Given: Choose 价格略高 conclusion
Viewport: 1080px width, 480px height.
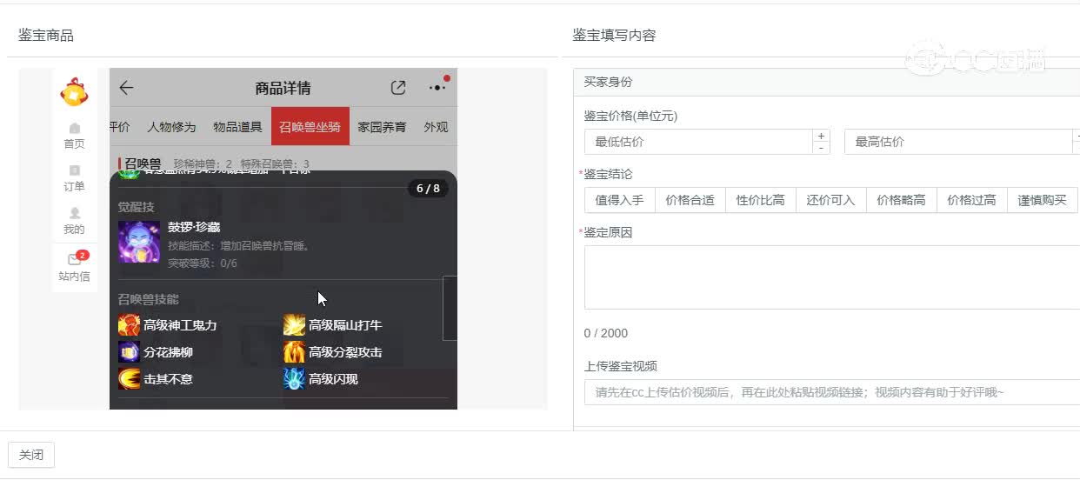Looking at the screenshot, I should point(901,200).
